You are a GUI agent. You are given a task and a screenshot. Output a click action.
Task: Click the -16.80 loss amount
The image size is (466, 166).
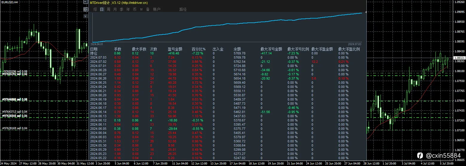pos(172,120)
